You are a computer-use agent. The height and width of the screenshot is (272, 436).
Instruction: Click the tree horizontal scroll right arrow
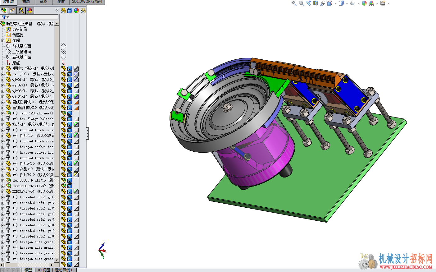[x=52, y=265]
